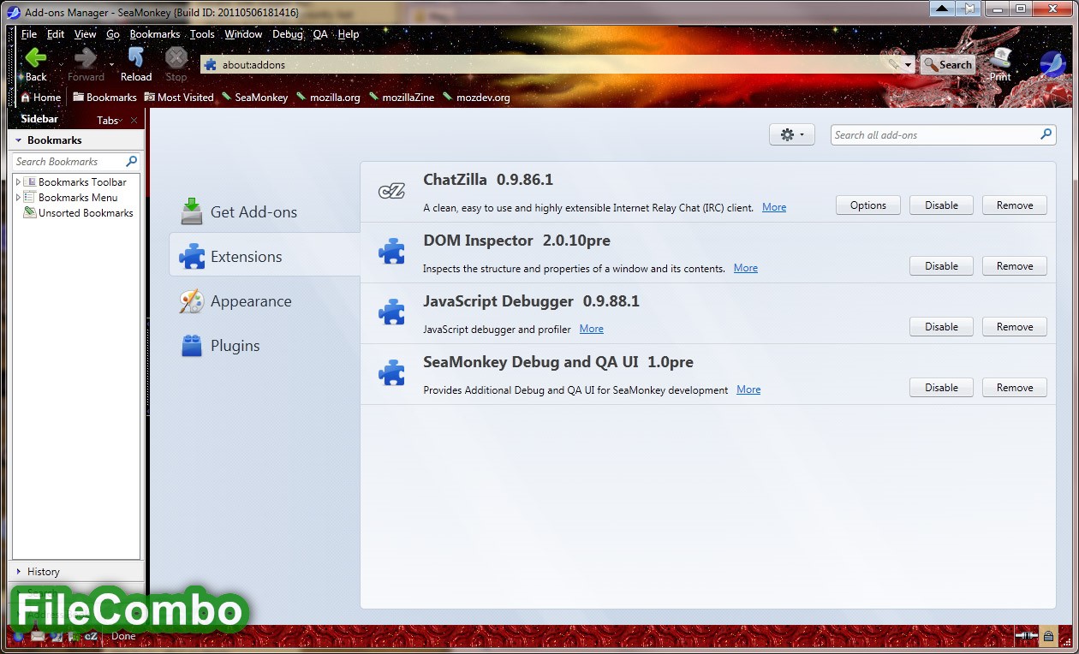This screenshot has height=654, width=1079.
Task: Click the puzzle piece icon in address bar
Action: click(x=210, y=64)
